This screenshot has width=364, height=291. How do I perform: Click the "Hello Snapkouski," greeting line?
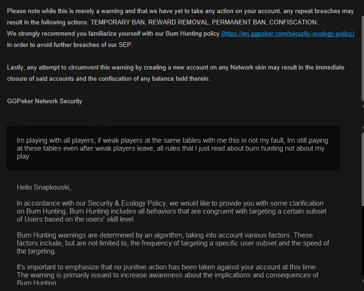(44, 187)
